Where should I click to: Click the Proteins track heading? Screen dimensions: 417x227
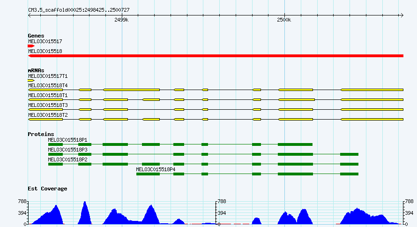(x=41, y=134)
